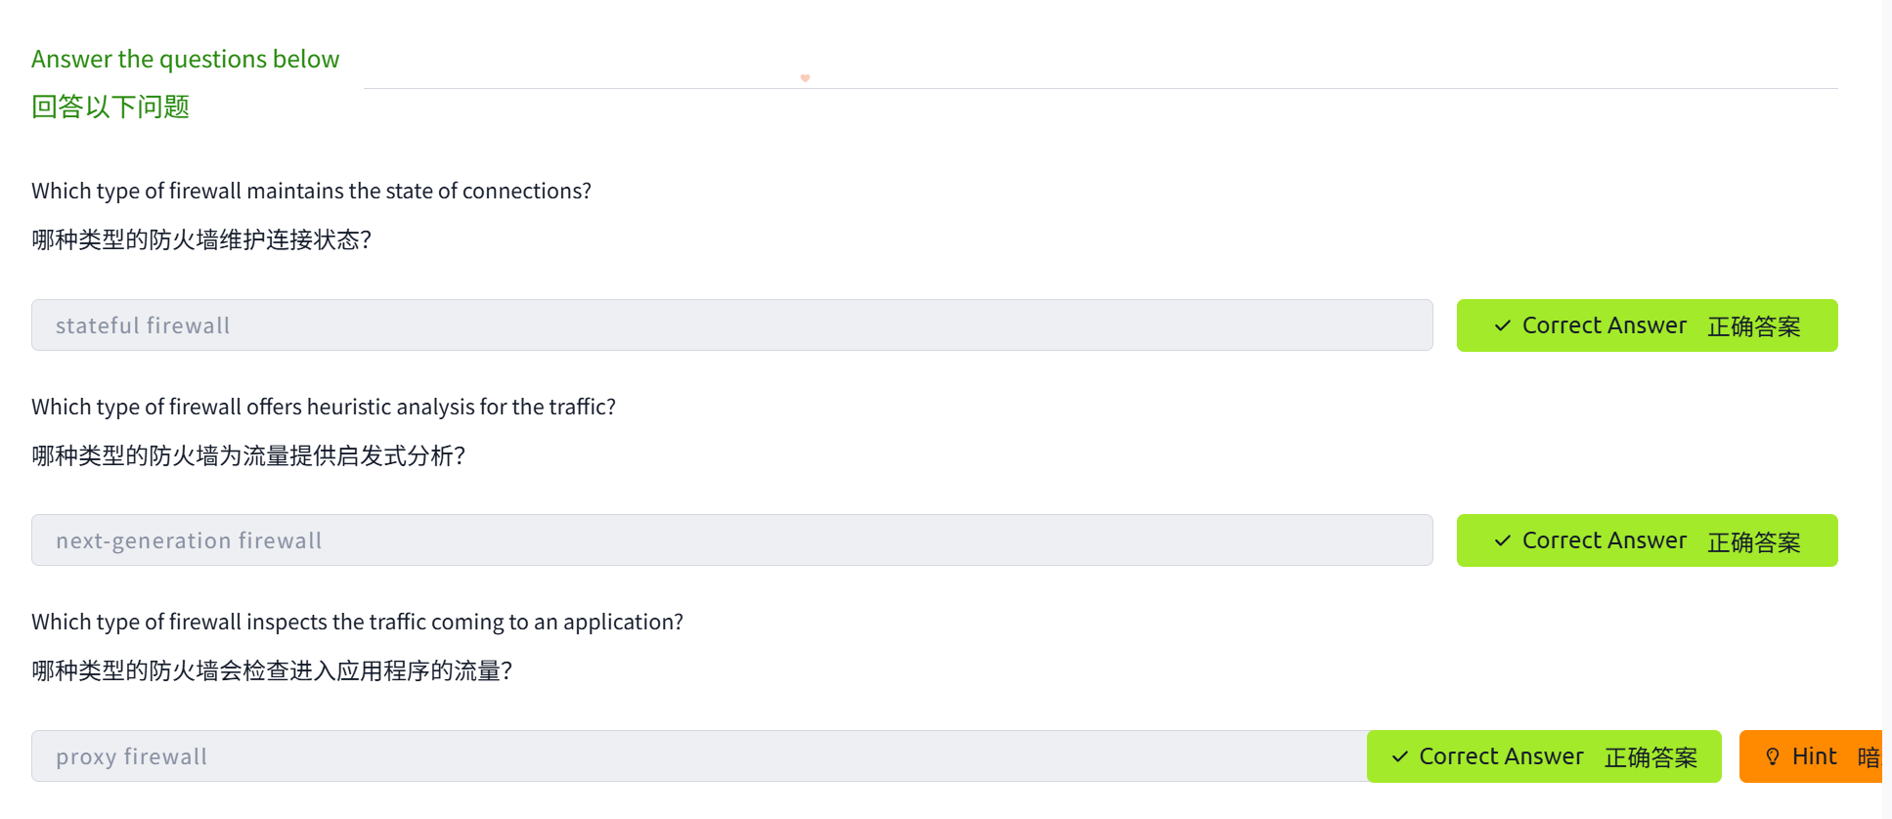
Task: Click the checkmark icon beside stateful firewall answer
Action: pos(1503,326)
